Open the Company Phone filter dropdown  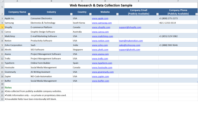pyautogui.click(x=196, y=14)
